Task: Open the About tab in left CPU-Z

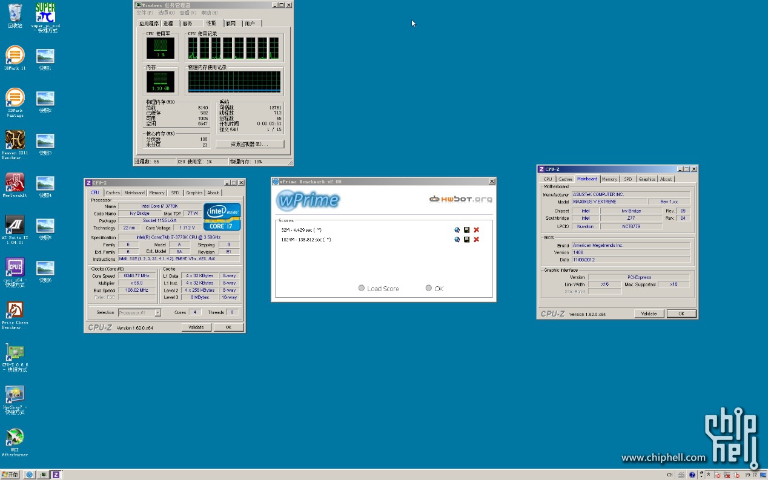Action: coord(213,193)
